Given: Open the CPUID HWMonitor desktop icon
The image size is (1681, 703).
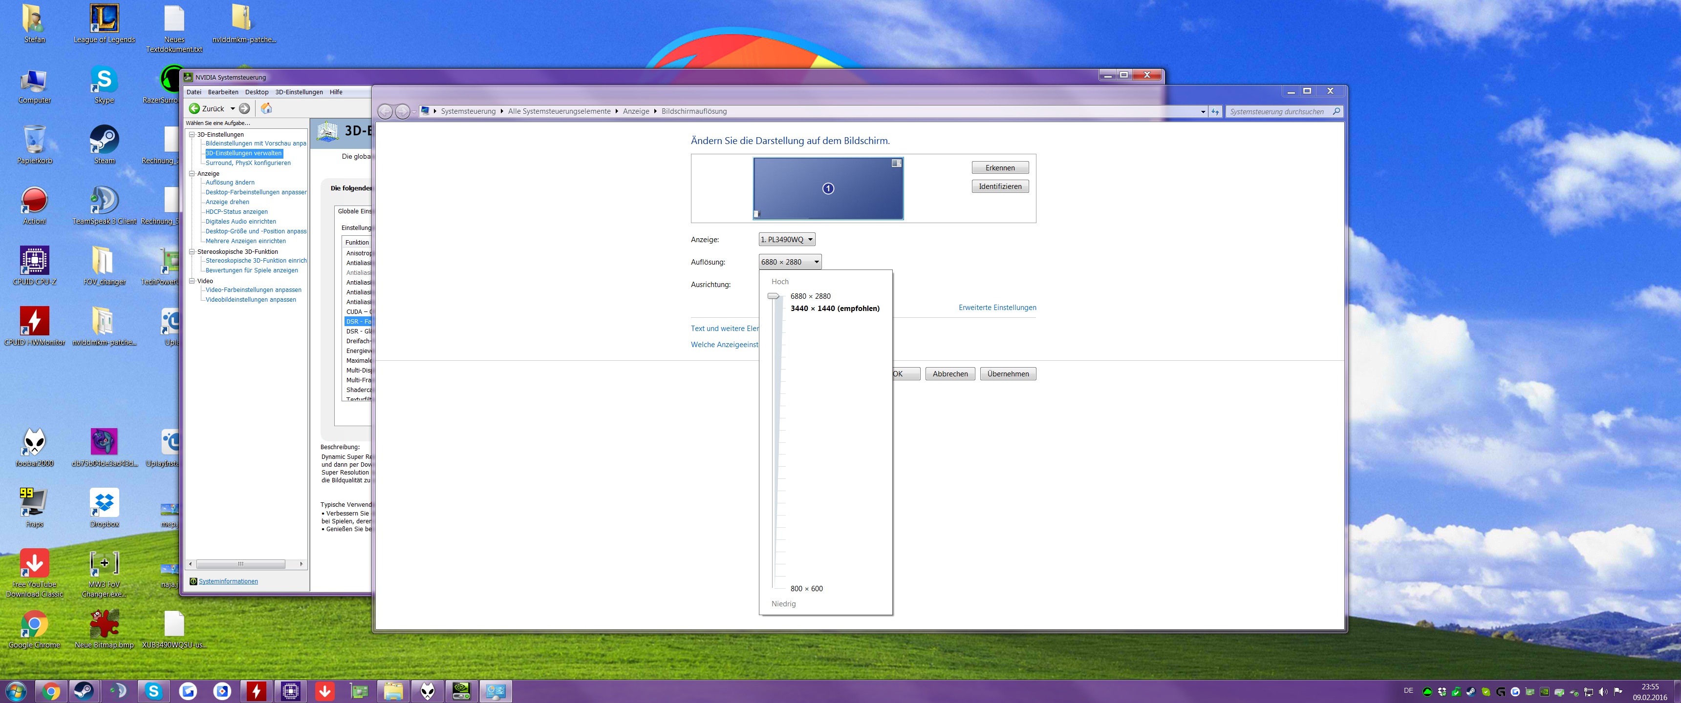Looking at the screenshot, I should pos(34,322).
